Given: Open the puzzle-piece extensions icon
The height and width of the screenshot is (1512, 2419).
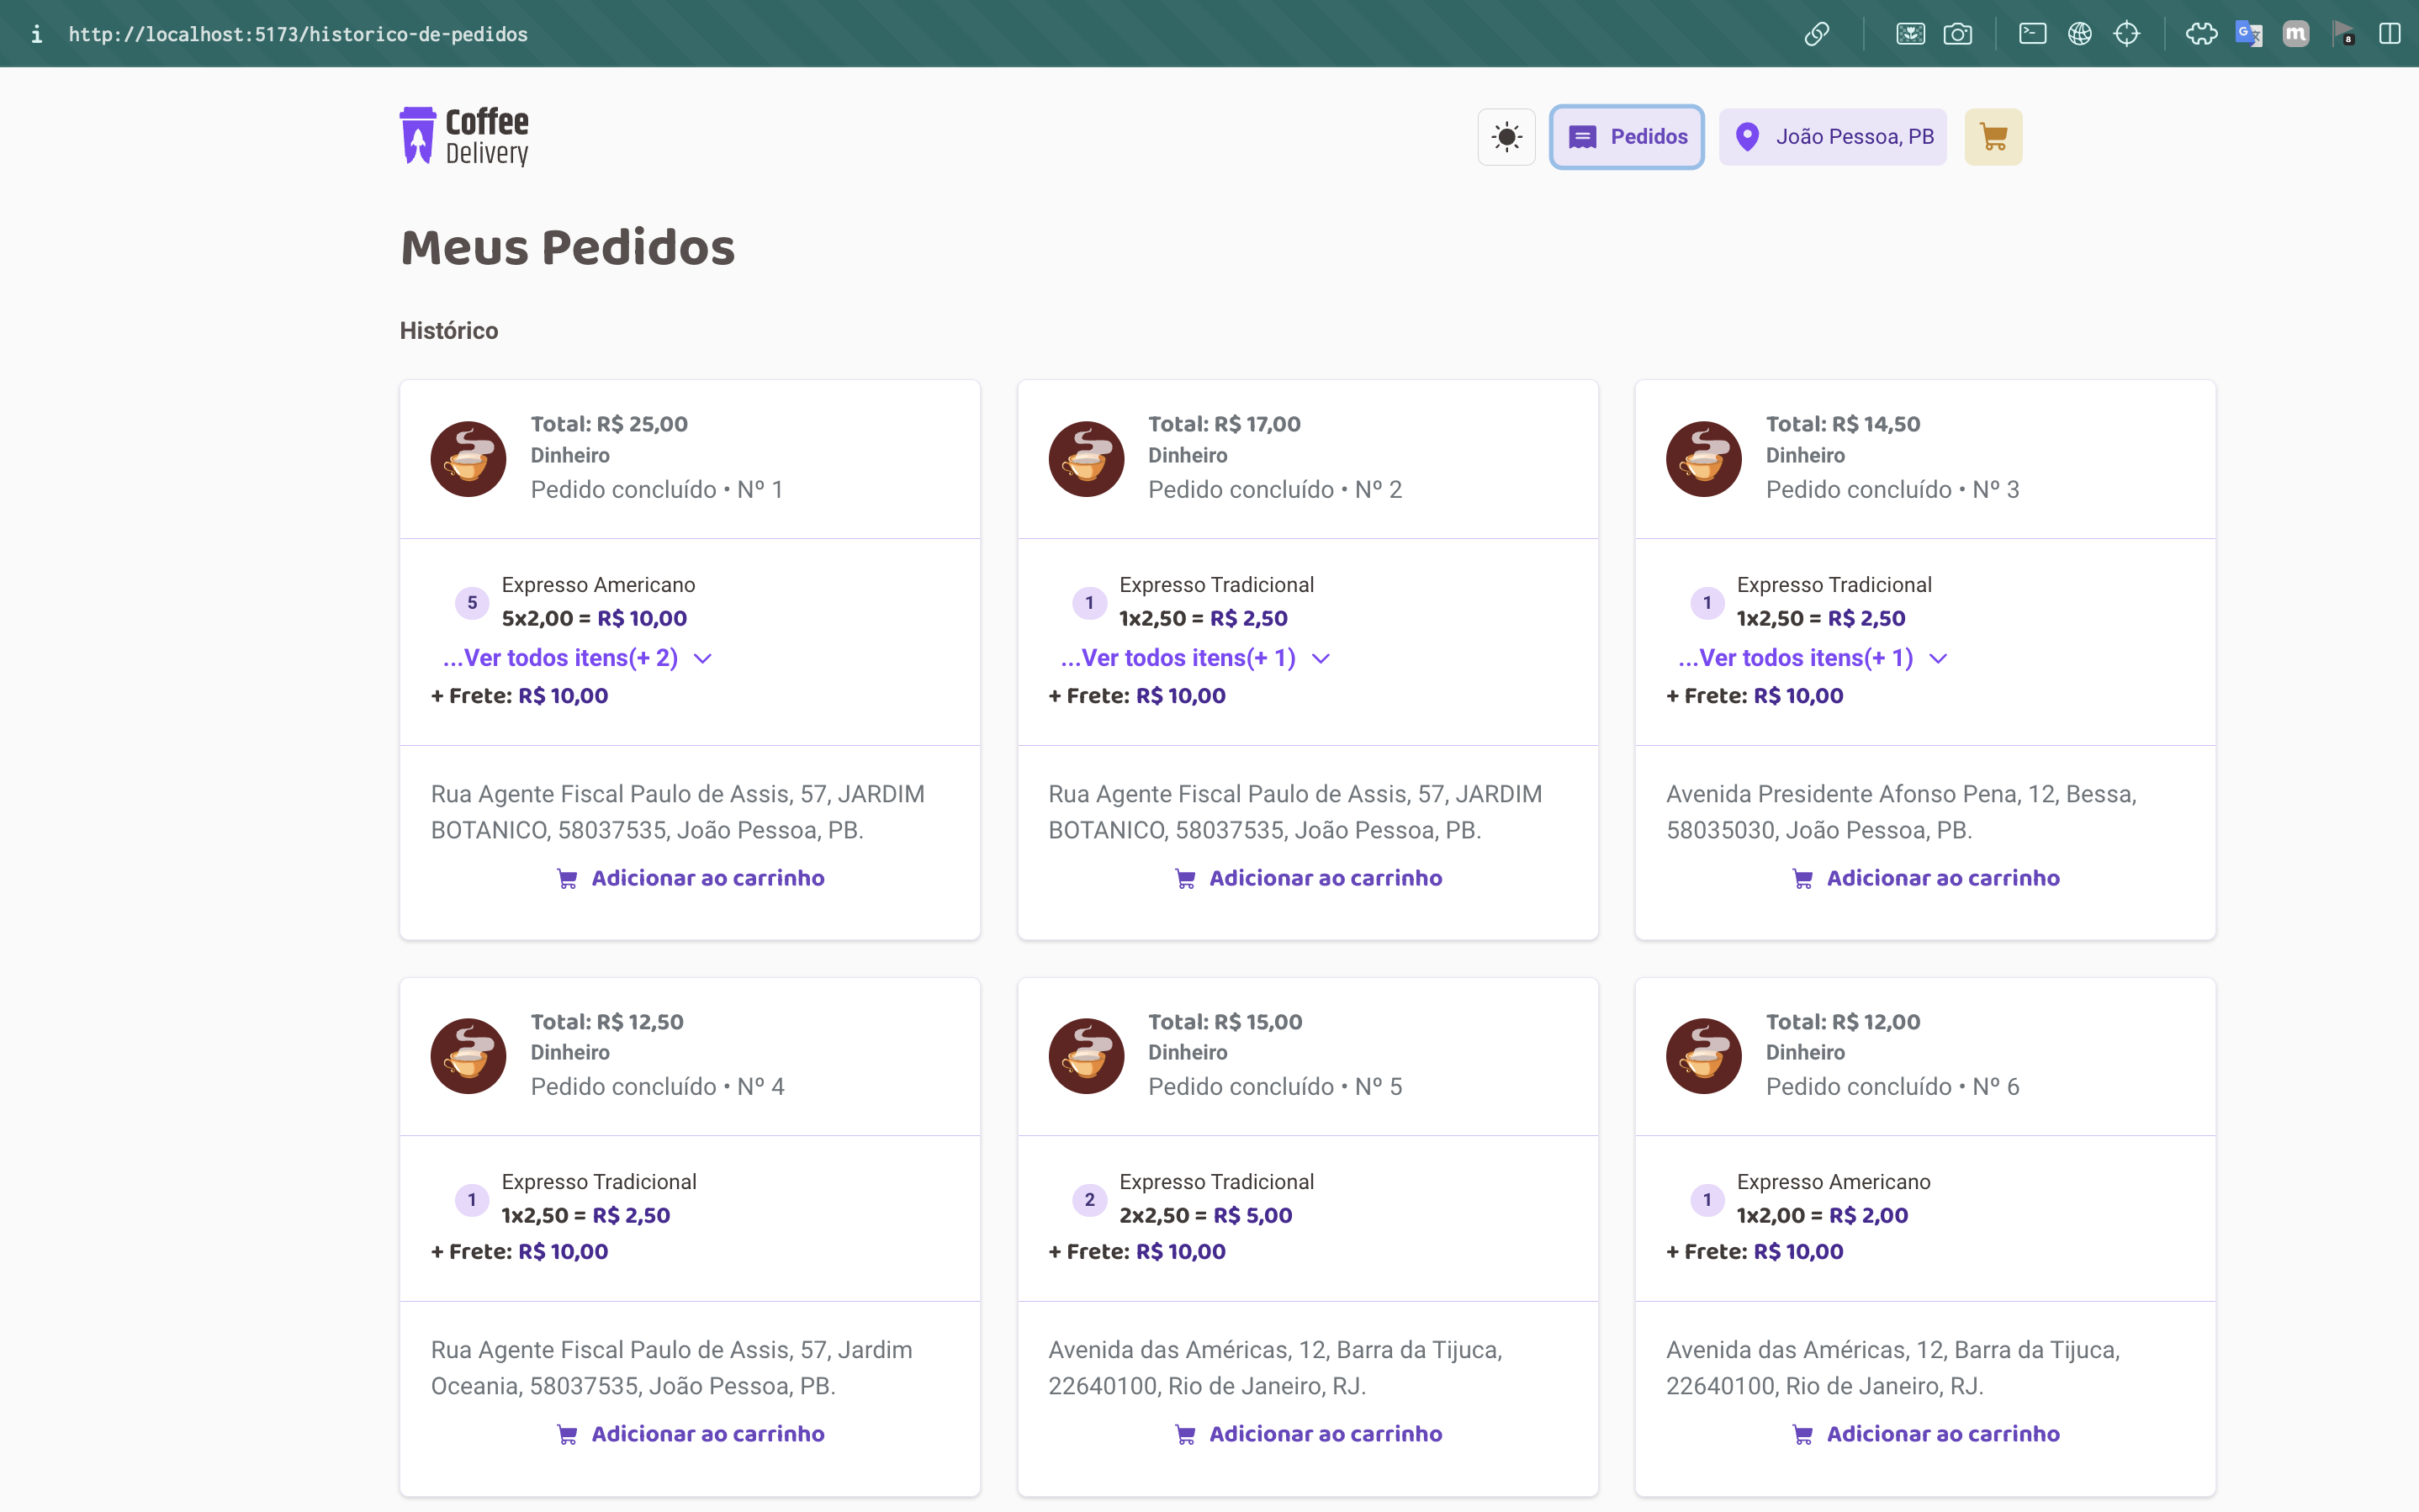Looking at the screenshot, I should click(2200, 34).
